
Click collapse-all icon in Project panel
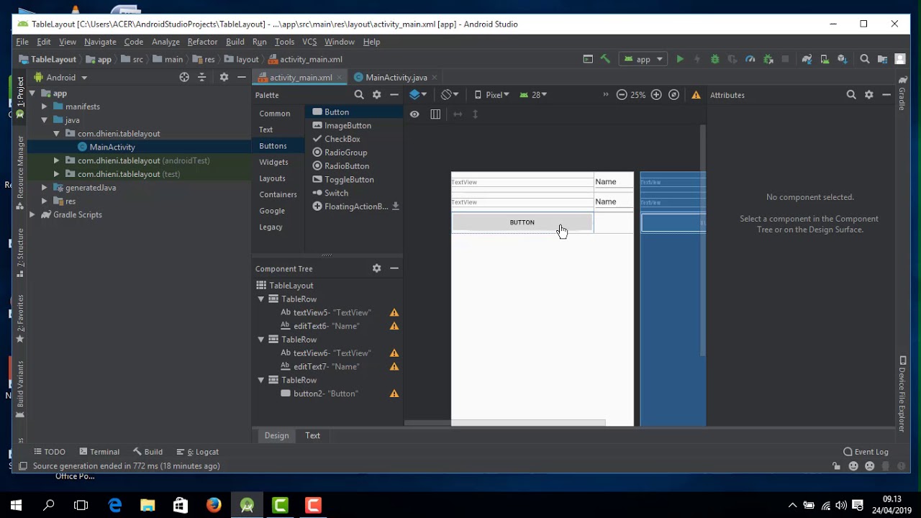point(201,77)
